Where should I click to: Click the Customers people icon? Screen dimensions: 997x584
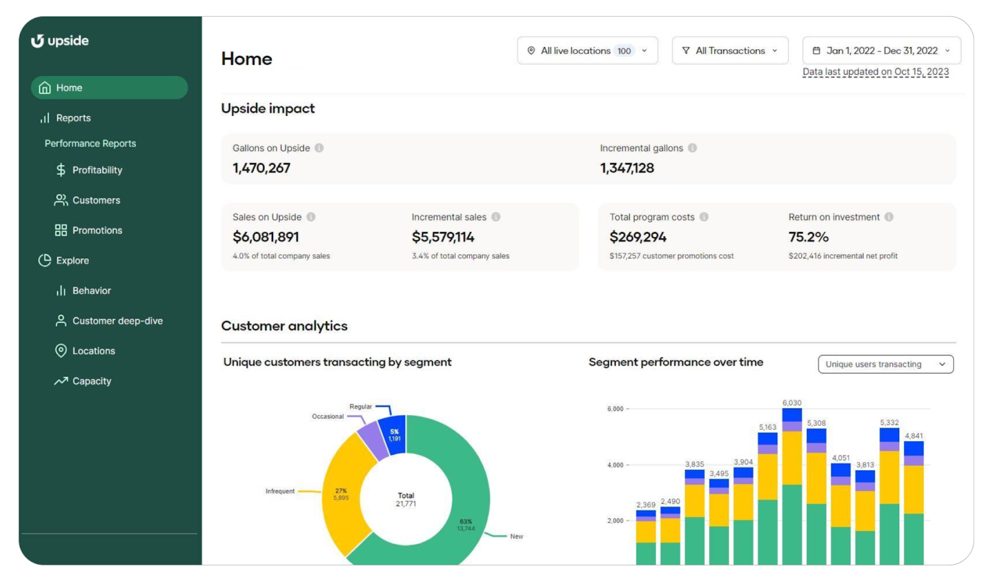point(60,200)
